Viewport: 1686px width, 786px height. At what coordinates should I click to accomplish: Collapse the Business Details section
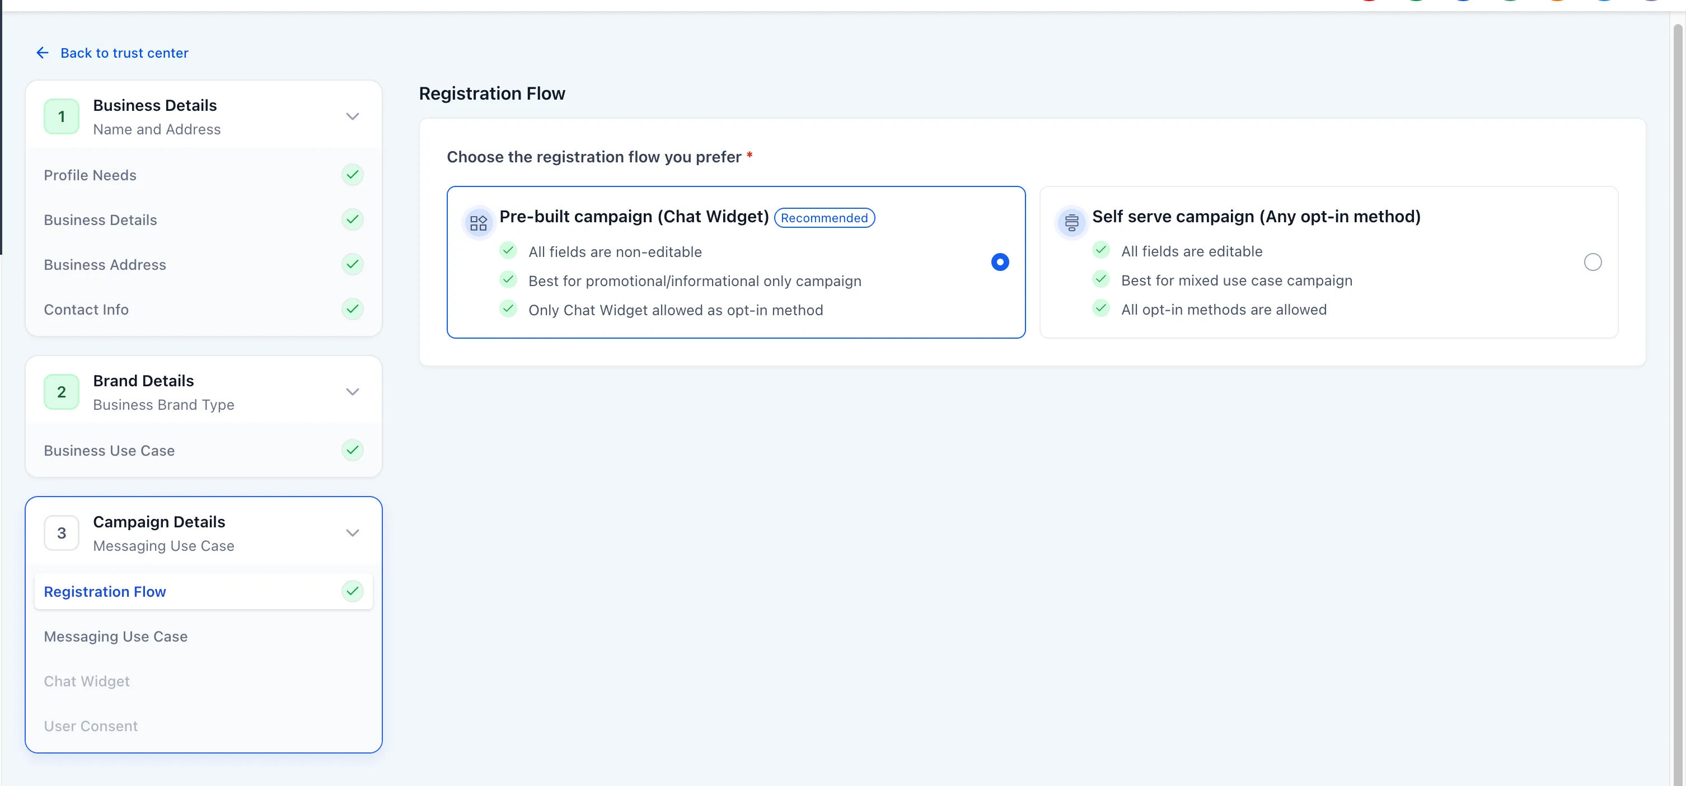352,116
